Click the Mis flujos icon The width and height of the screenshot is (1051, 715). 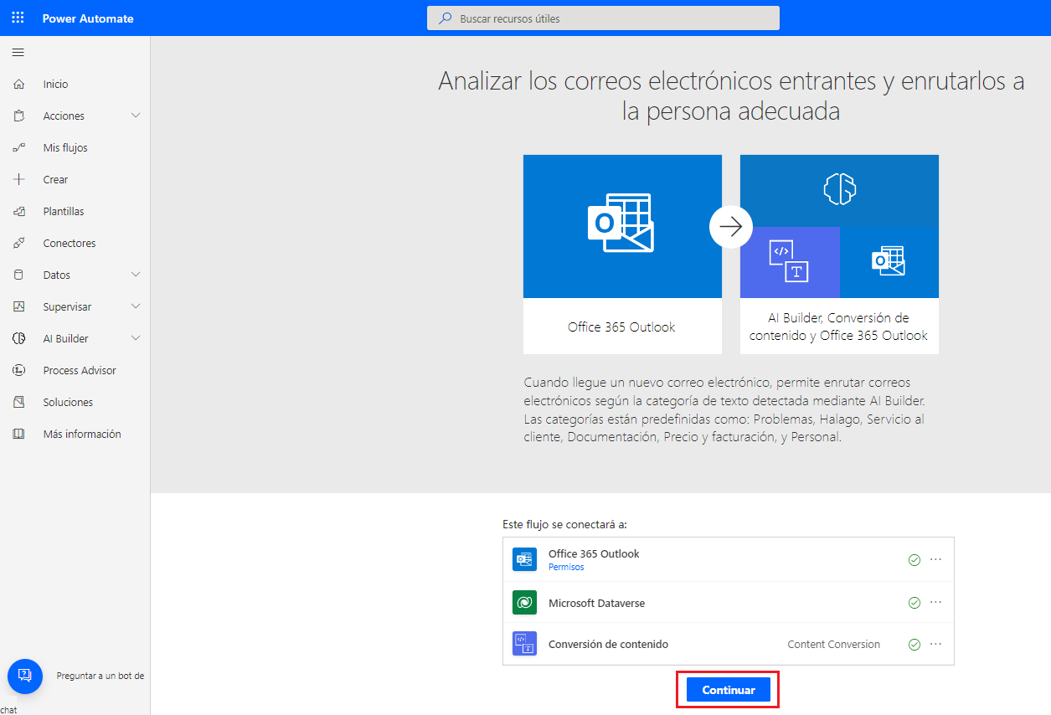[x=18, y=147]
